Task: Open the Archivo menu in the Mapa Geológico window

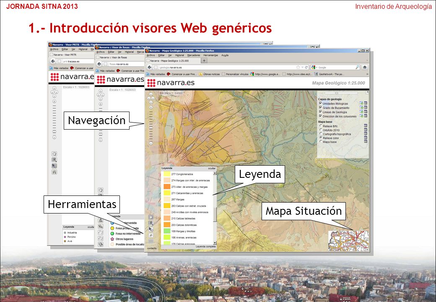Action: click(151, 55)
